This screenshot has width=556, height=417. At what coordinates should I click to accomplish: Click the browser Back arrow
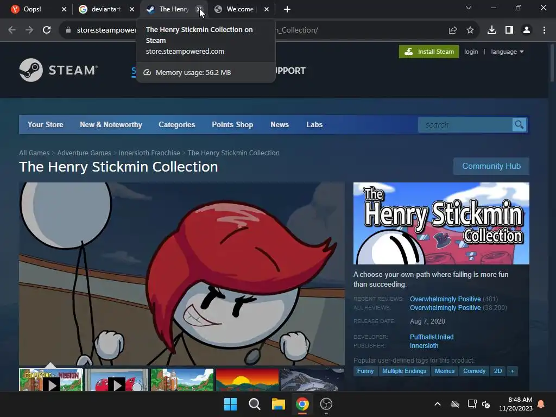pyautogui.click(x=12, y=30)
